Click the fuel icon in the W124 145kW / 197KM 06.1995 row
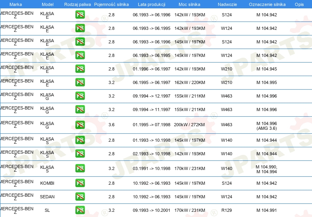 click(x=80, y=55)
